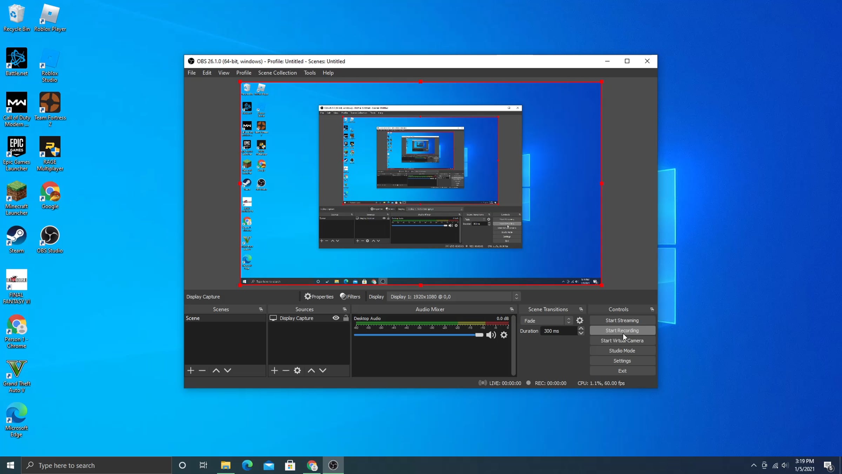
Task: Open Display Capture Properties
Action: (319, 297)
